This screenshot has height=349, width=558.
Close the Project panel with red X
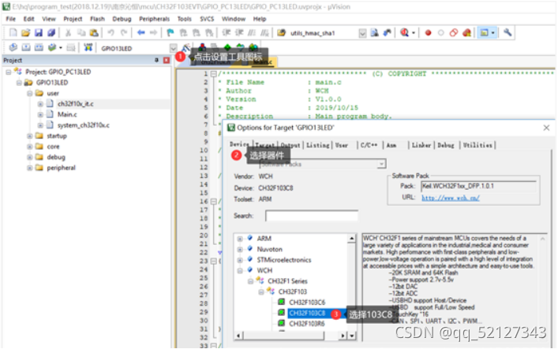click(167, 60)
